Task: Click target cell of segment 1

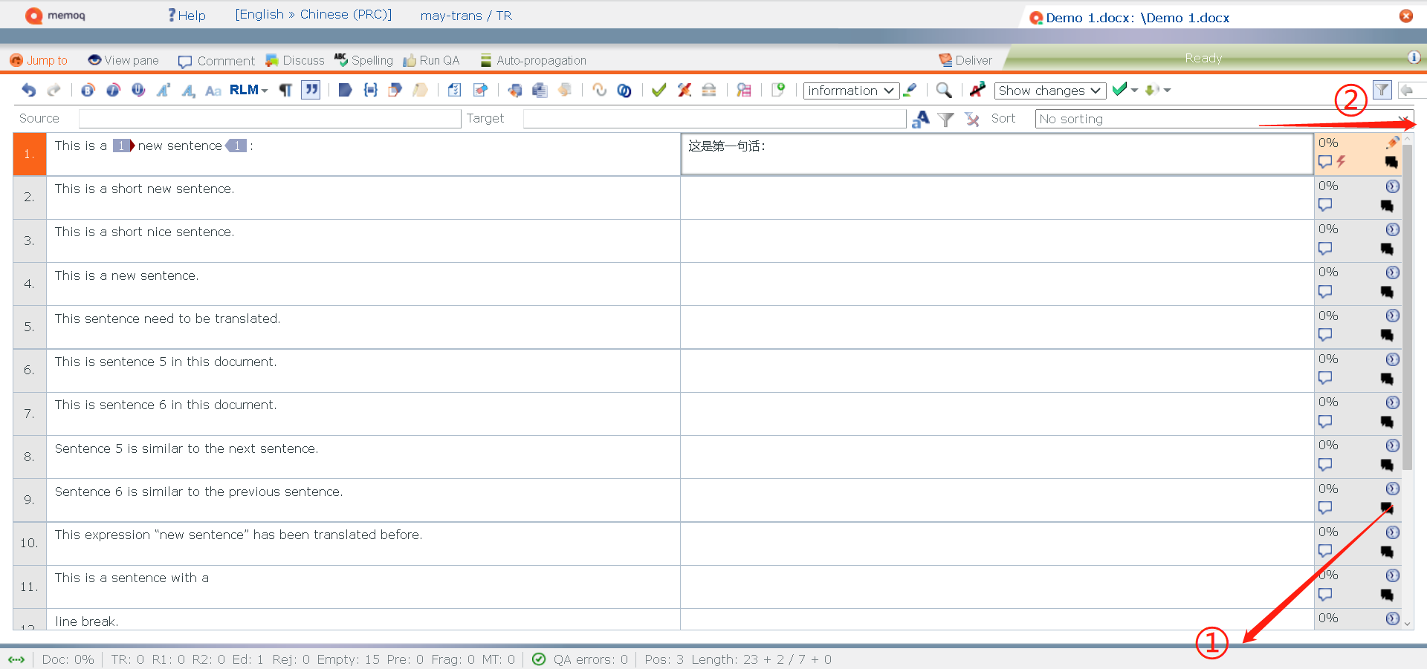Action: tap(997, 154)
